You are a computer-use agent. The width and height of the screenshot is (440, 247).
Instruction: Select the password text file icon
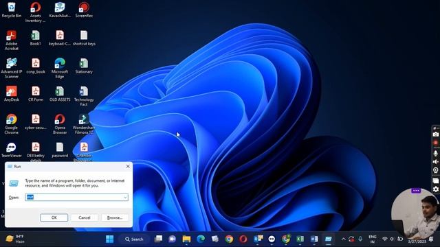coord(60,150)
